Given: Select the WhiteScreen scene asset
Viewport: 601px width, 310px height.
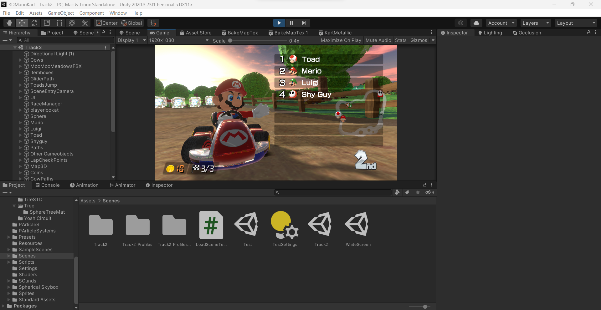Looking at the screenshot, I should coord(358,229).
